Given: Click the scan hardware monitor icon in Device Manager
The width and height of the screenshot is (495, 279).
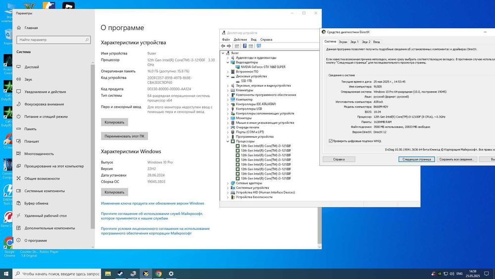Looking at the screenshot, I should (x=259, y=46).
